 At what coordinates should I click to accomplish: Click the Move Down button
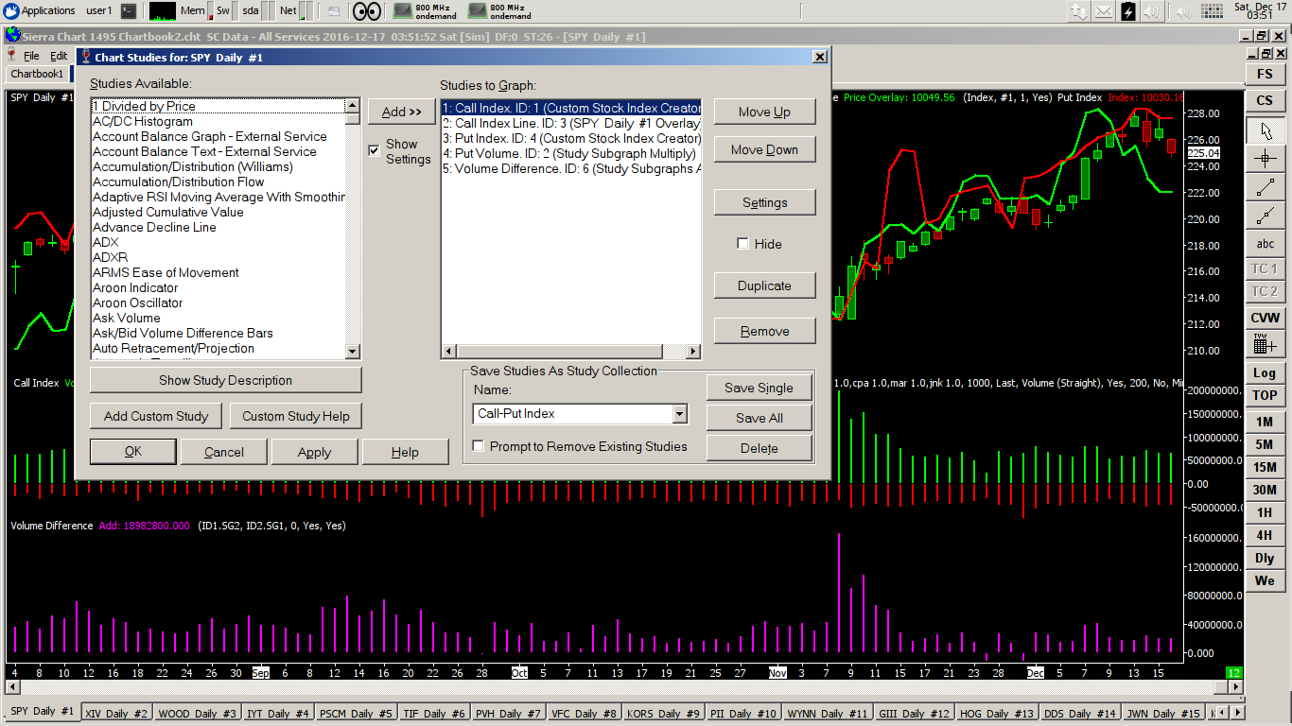point(764,149)
